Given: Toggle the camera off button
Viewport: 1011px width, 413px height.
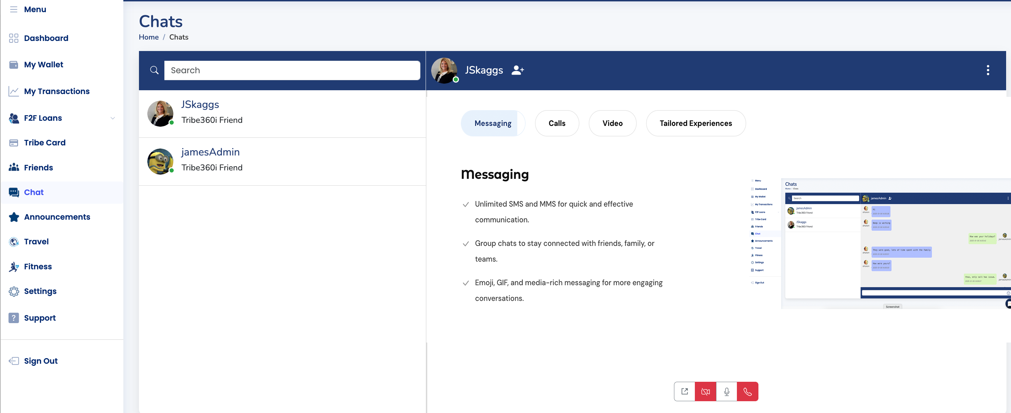Looking at the screenshot, I should click(x=705, y=391).
